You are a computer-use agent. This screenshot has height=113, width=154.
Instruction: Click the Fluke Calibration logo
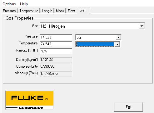click(x=30, y=100)
